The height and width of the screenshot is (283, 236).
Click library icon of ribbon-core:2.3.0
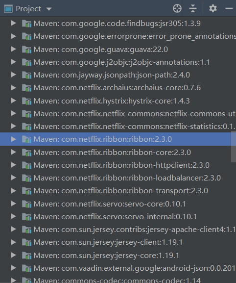point(26,153)
